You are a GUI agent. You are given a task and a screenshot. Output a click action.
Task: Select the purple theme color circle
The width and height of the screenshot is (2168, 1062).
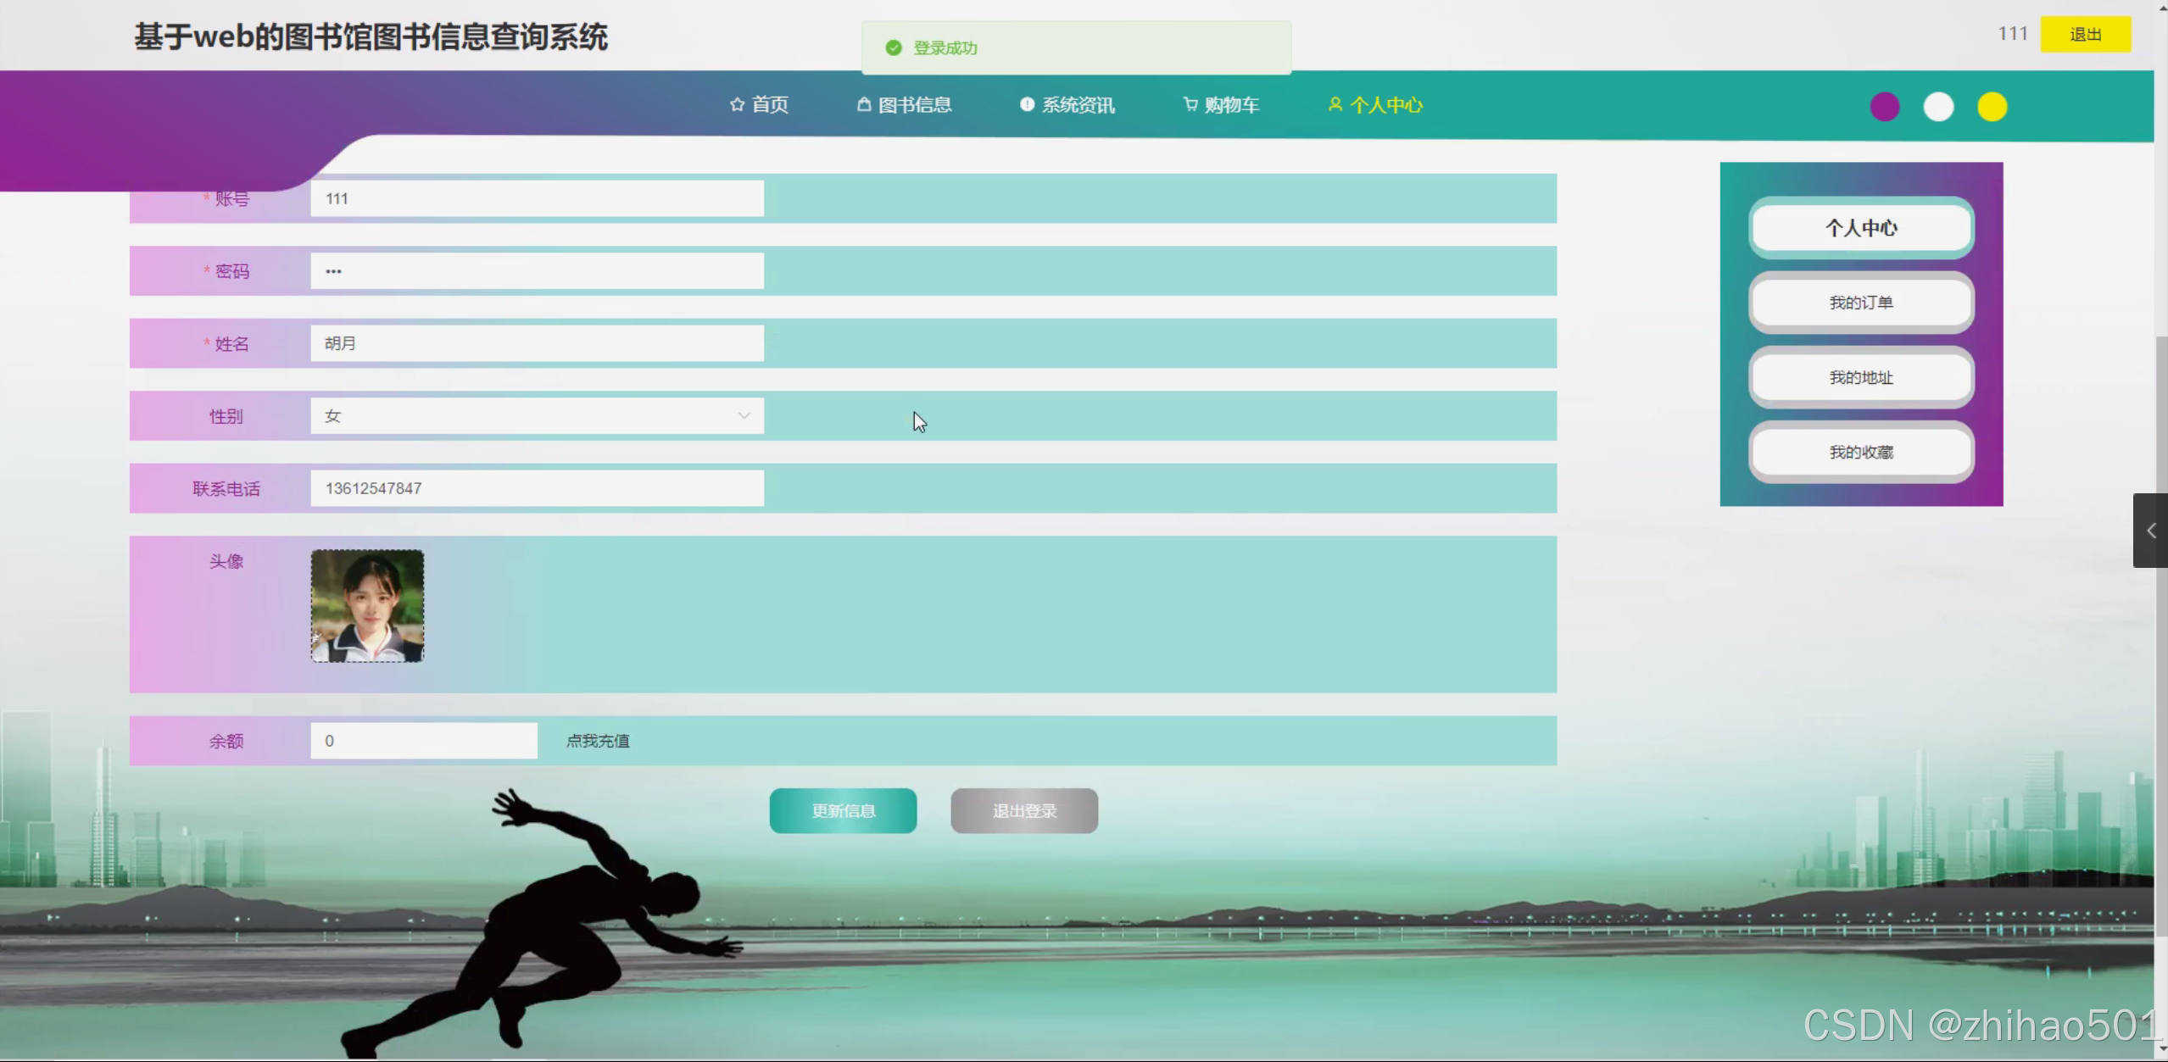click(1884, 107)
